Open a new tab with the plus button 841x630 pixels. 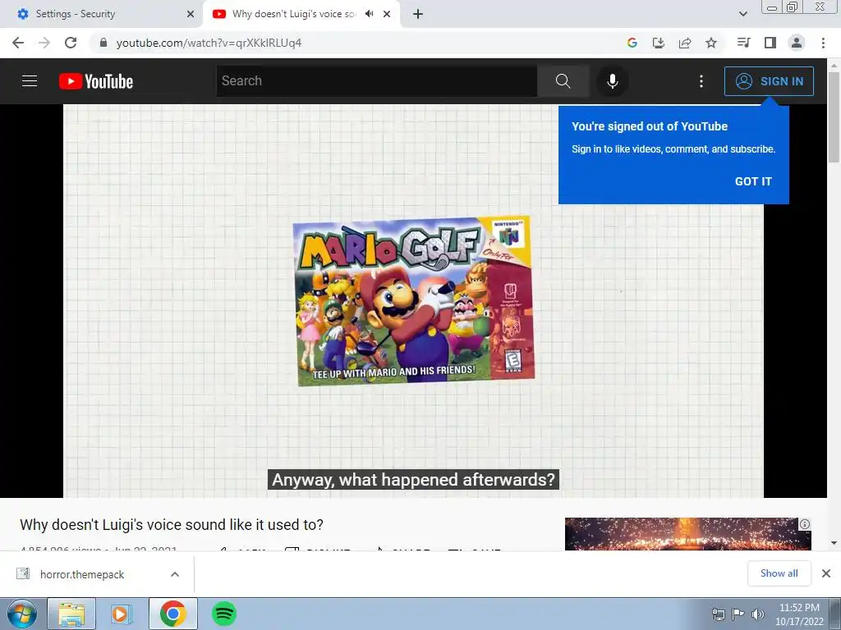tap(418, 14)
